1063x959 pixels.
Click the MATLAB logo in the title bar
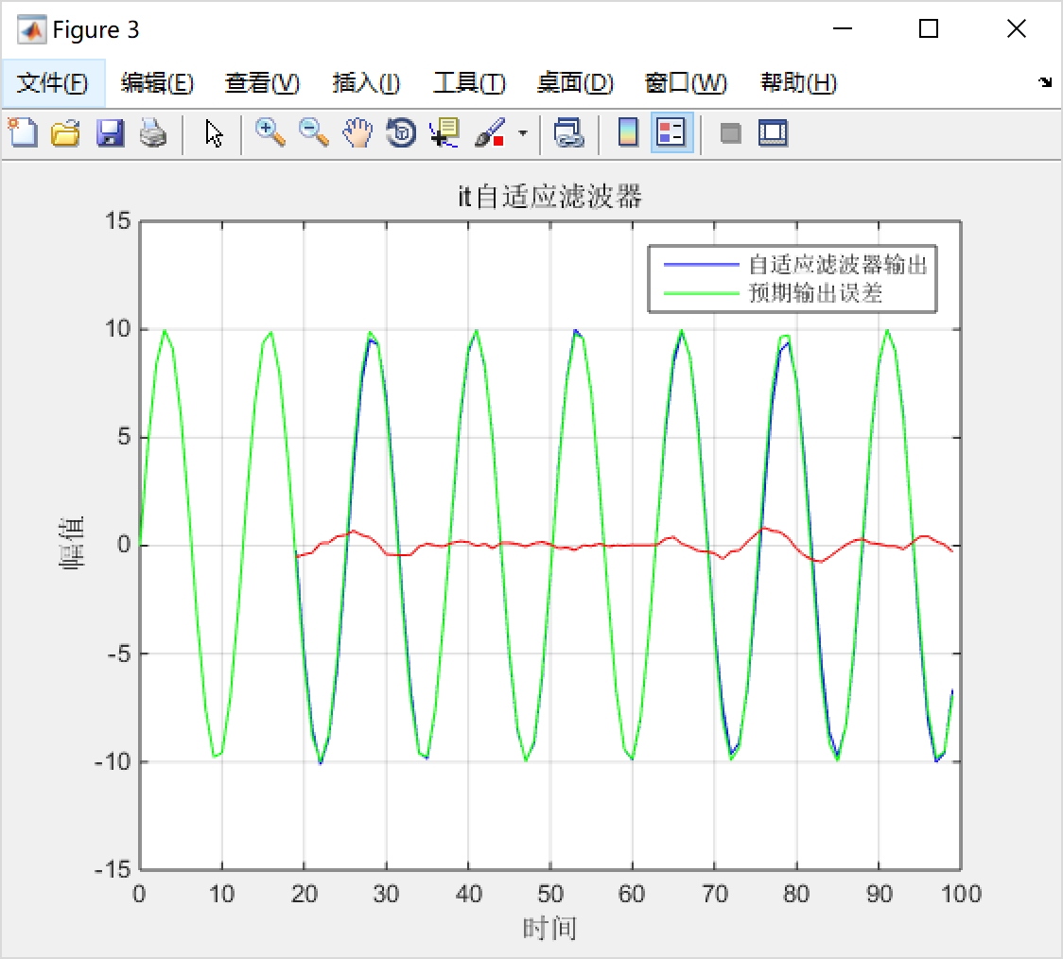(x=31, y=29)
